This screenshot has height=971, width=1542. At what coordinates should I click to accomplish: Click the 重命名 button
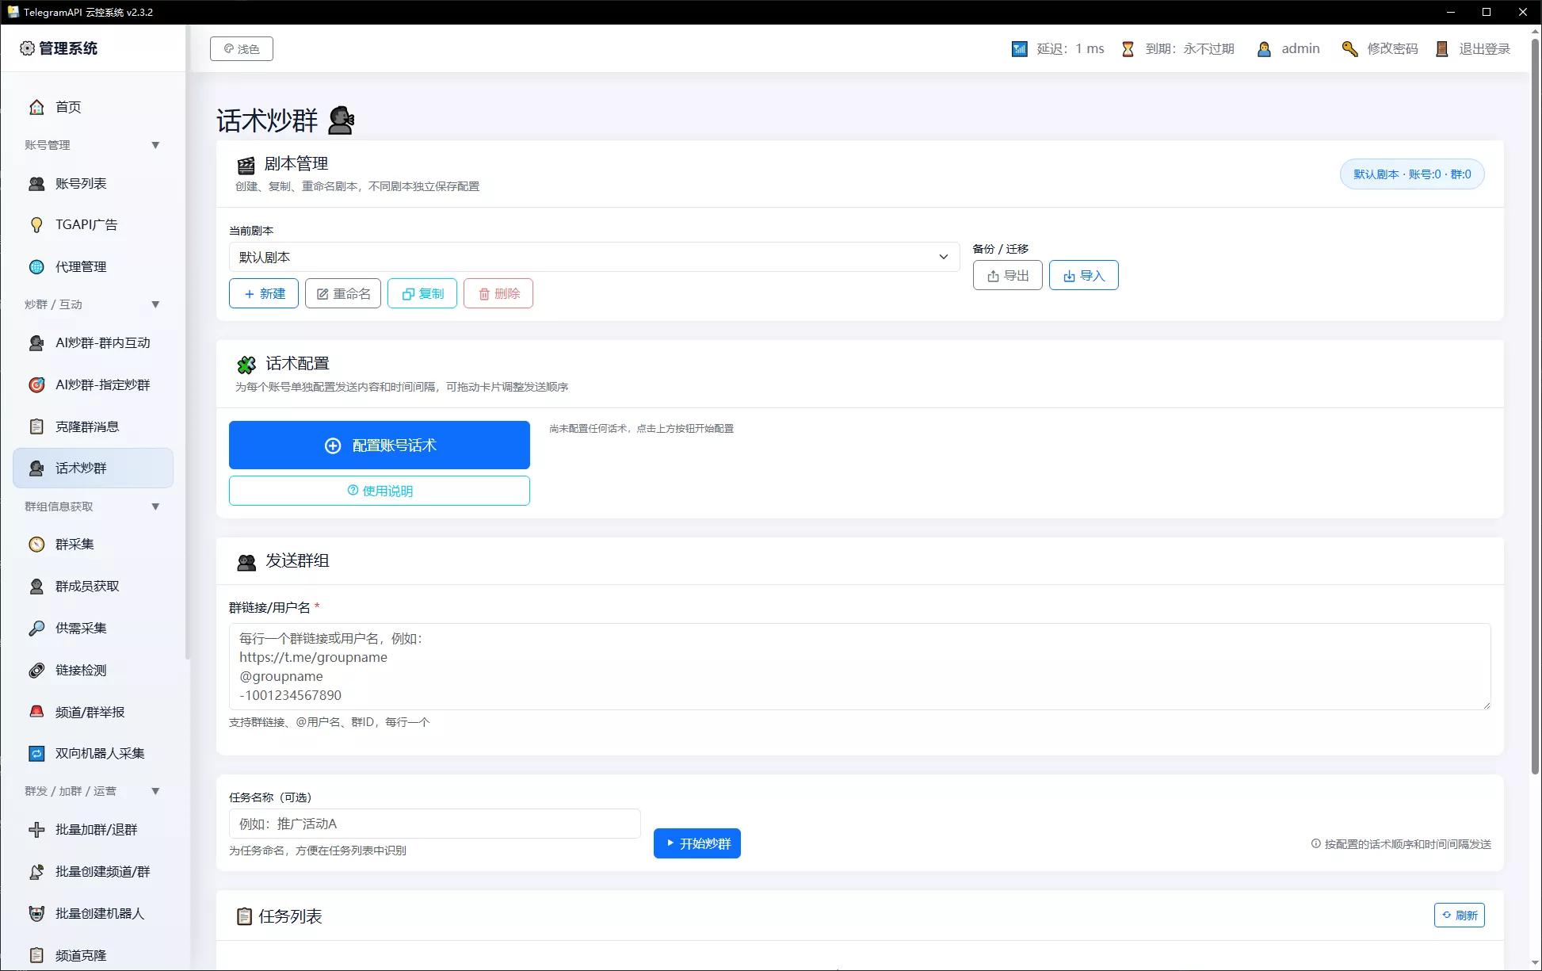[343, 293]
